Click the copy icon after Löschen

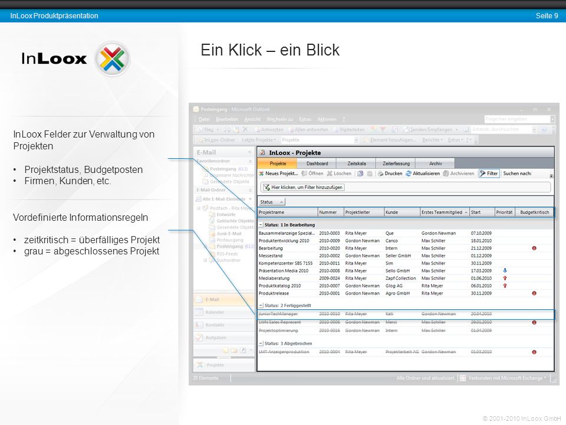(360, 174)
